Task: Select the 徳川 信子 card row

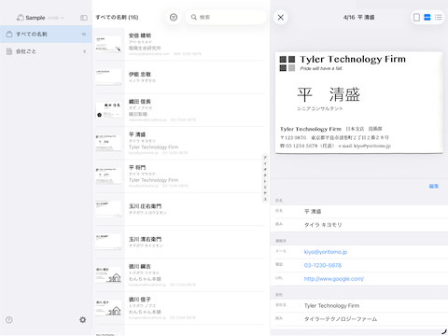Action: [180, 308]
